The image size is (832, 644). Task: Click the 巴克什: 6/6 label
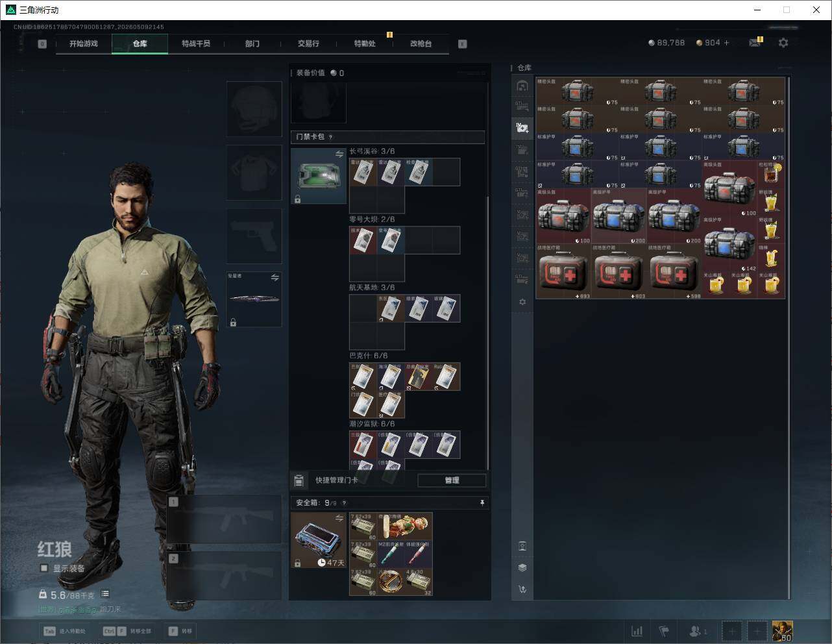tap(369, 356)
